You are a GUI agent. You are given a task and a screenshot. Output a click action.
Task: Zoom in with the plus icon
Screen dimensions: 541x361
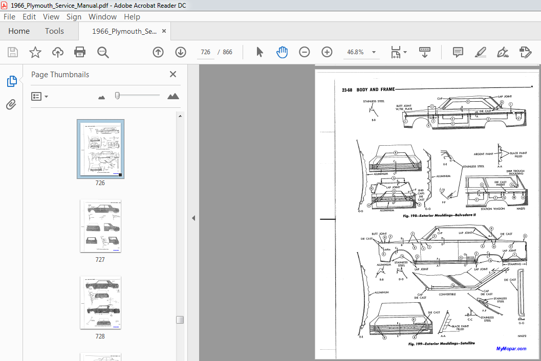[327, 52]
